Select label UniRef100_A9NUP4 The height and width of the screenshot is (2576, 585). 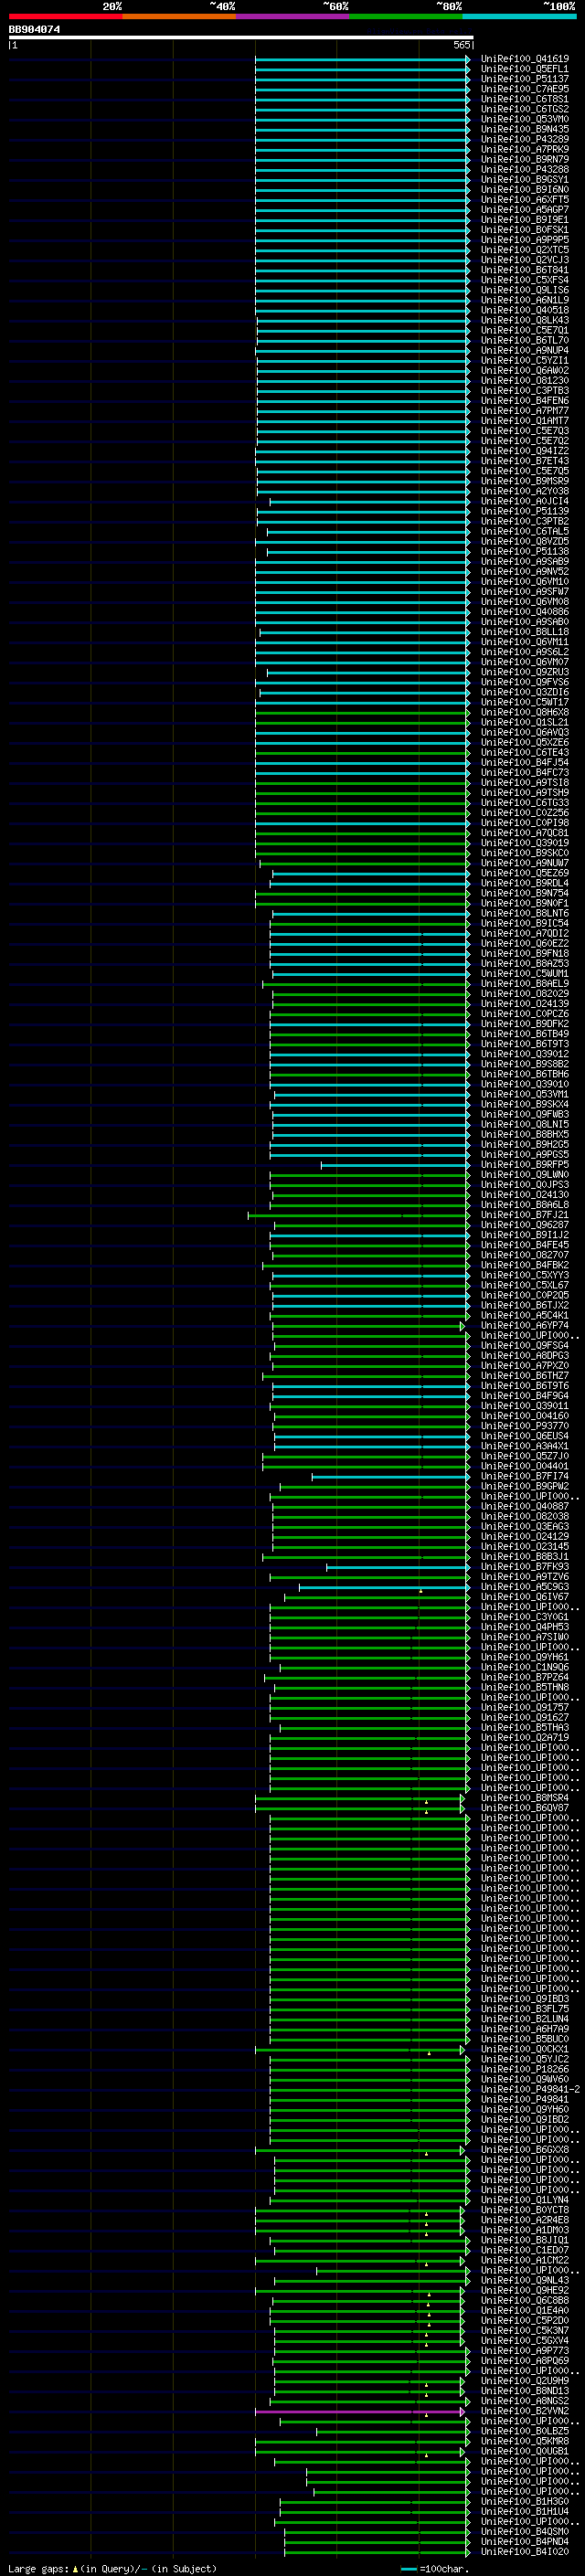524,350
